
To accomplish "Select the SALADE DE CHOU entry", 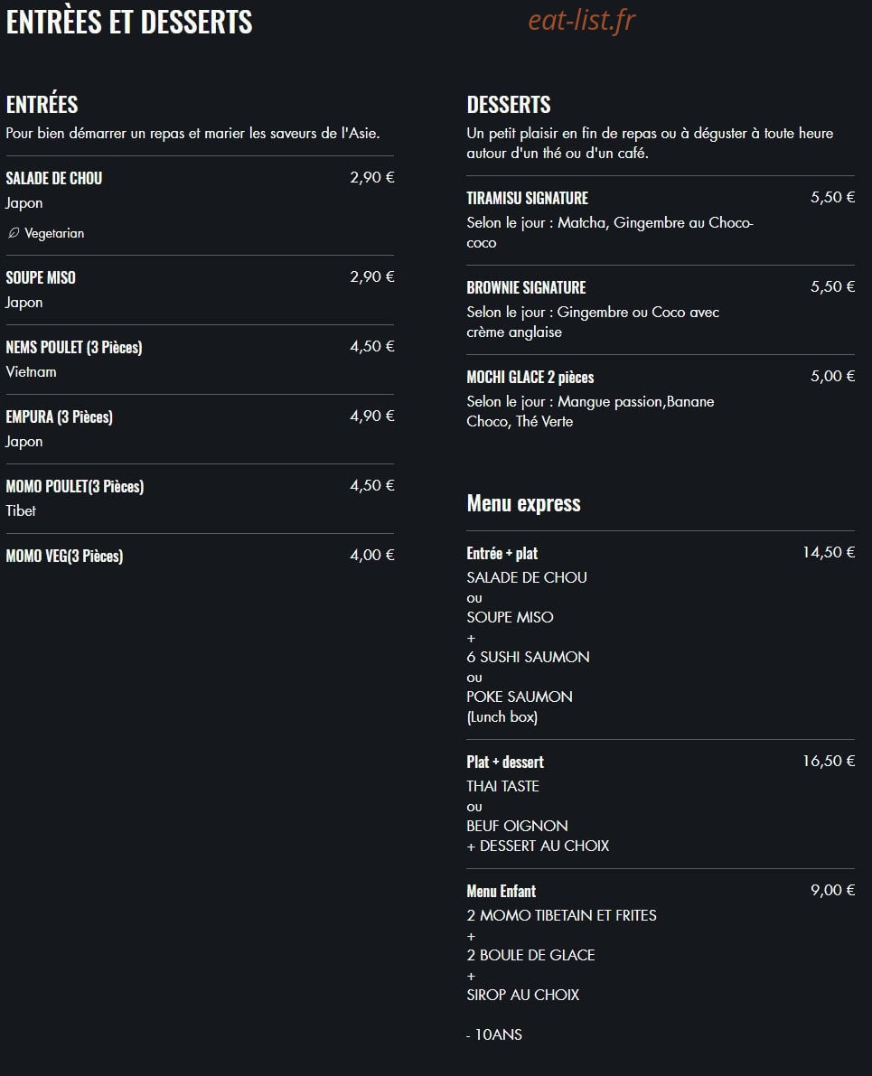I will [x=53, y=178].
